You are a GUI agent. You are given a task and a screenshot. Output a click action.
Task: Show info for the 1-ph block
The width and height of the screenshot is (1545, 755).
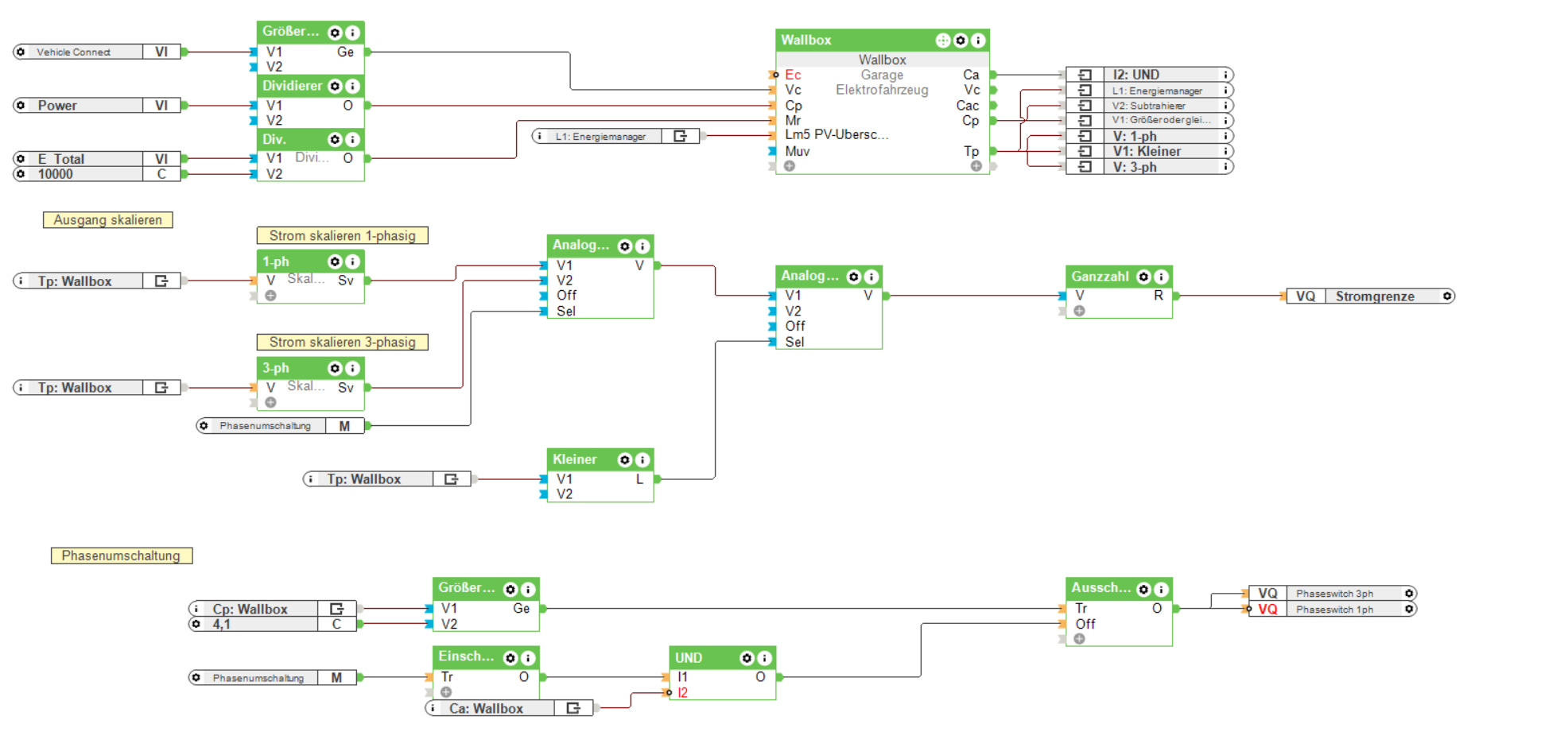click(352, 261)
